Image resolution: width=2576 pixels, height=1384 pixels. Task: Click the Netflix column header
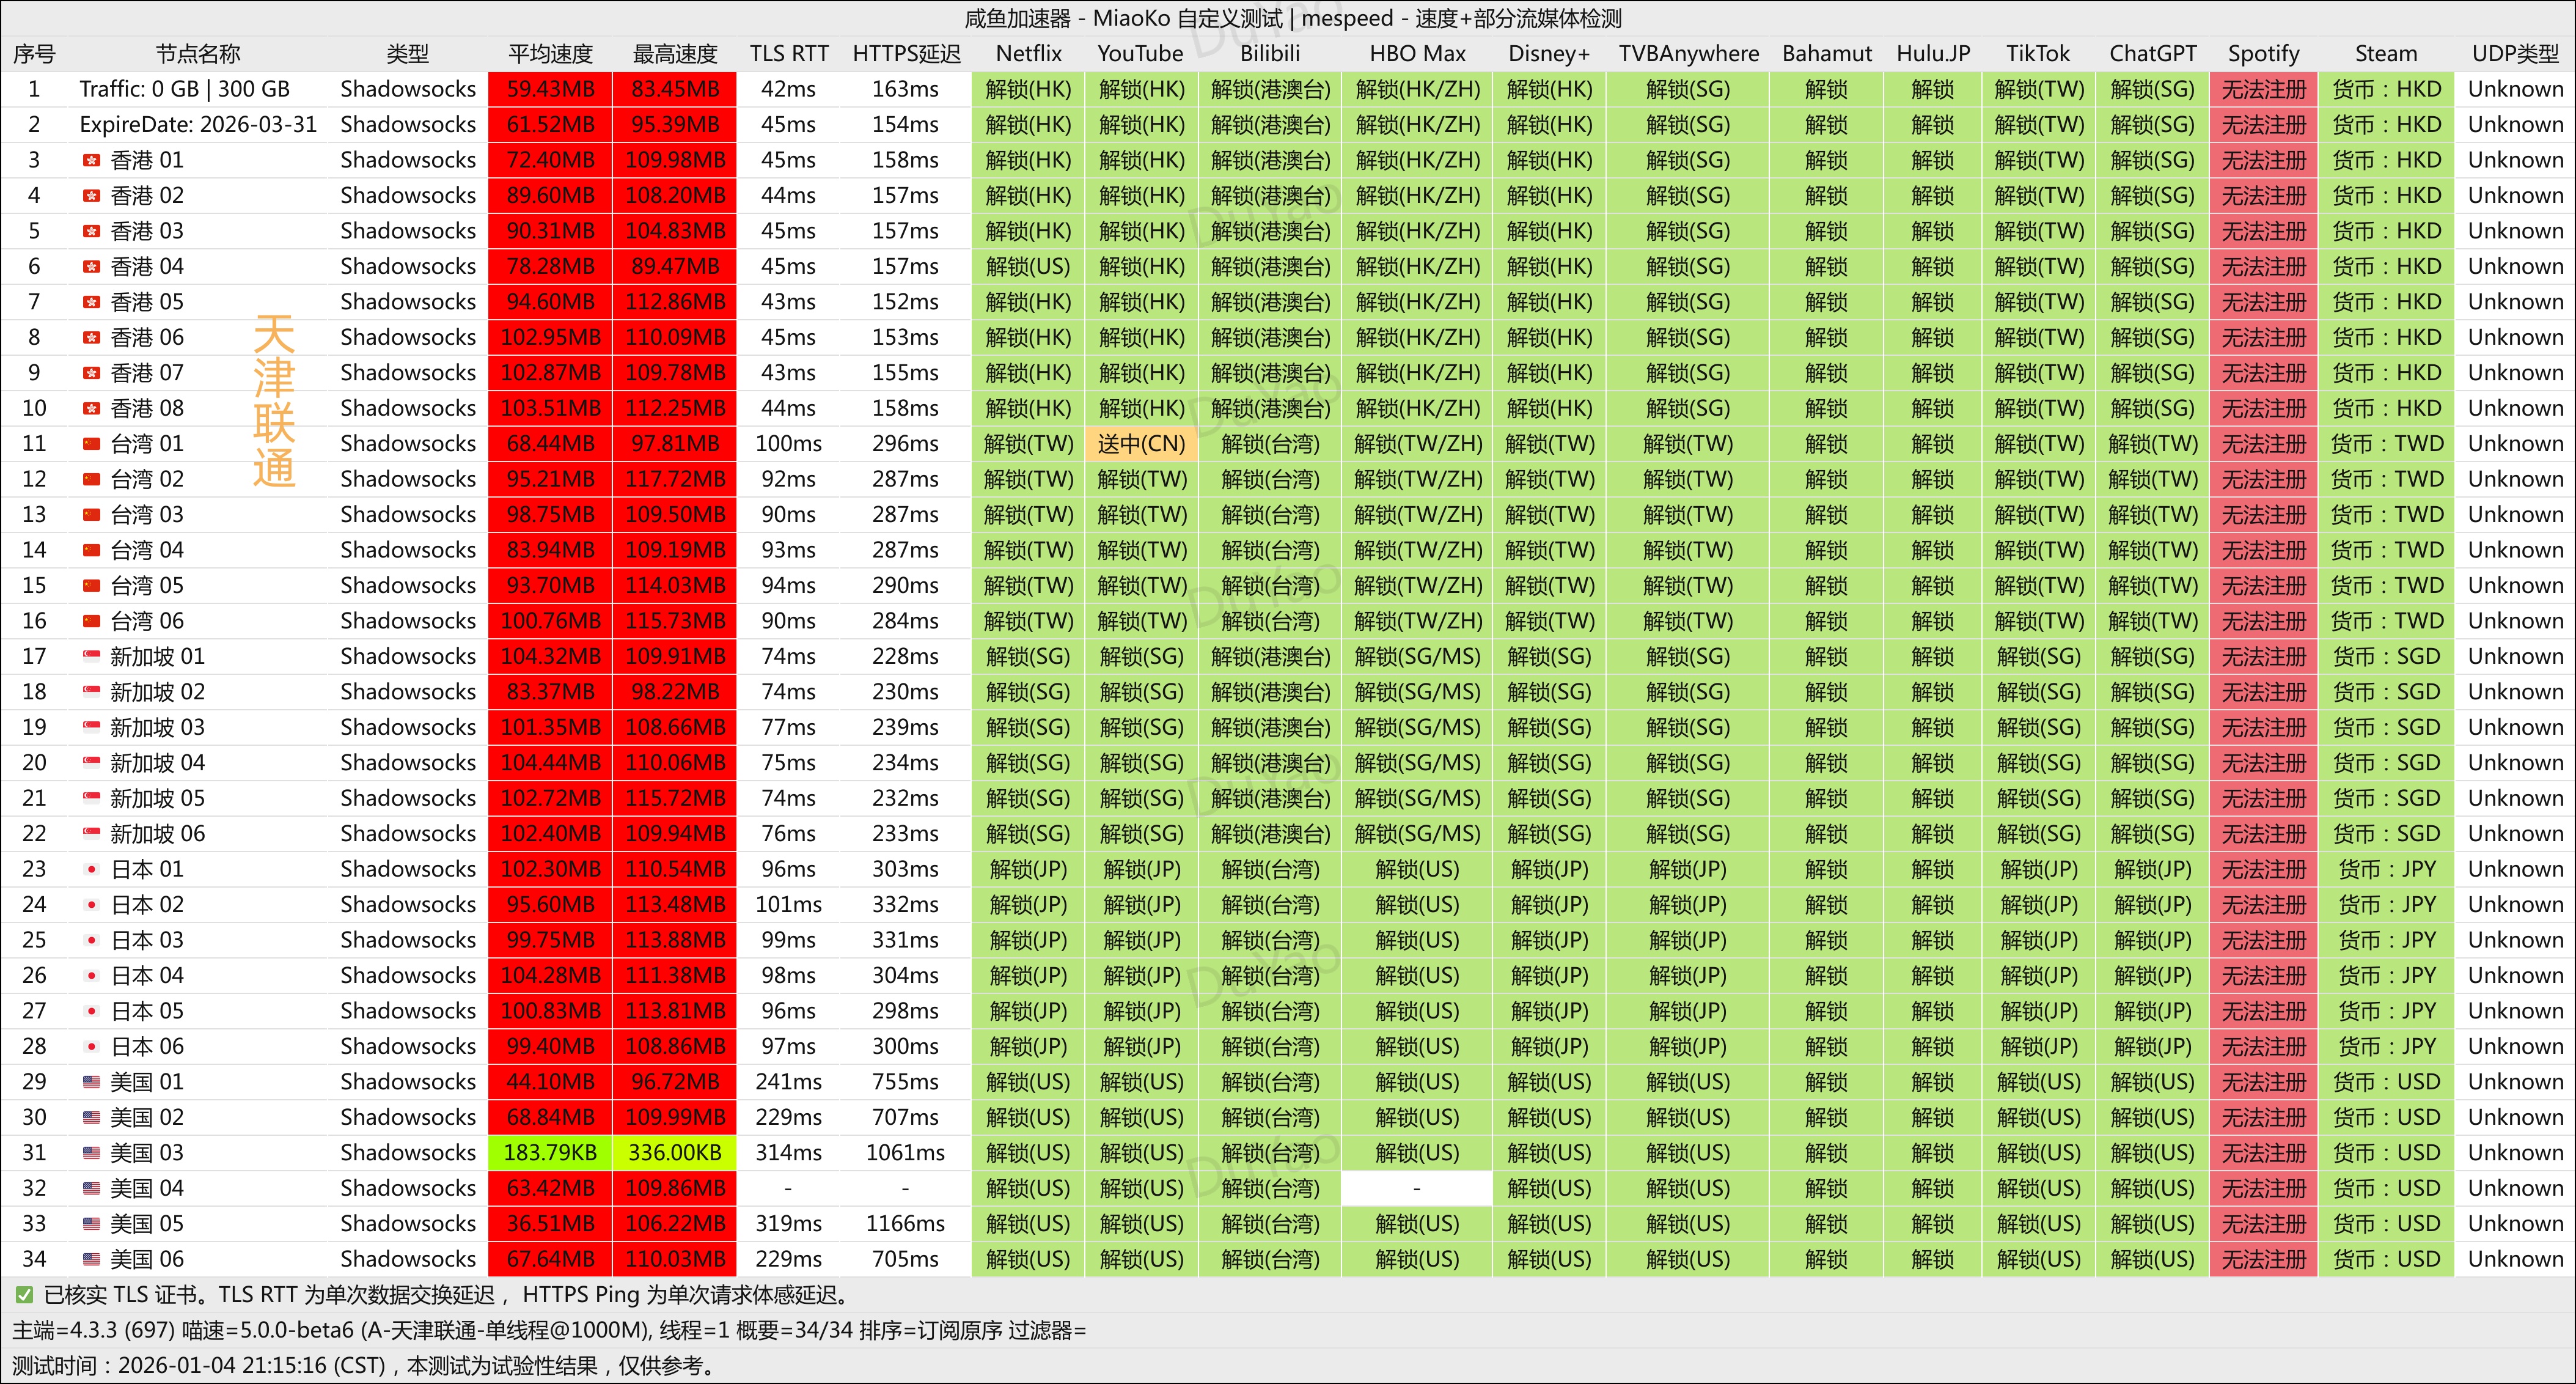click(1028, 54)
